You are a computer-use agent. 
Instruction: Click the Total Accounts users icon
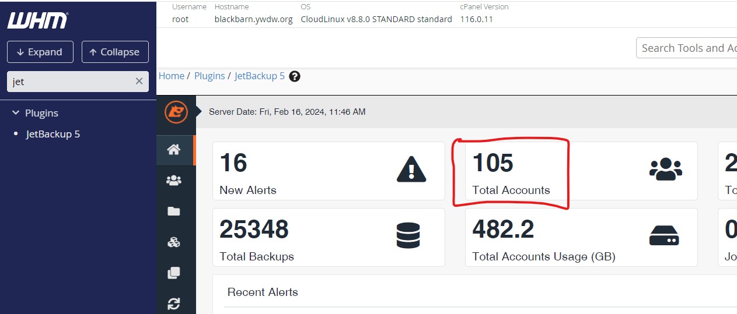pos(665,170)
